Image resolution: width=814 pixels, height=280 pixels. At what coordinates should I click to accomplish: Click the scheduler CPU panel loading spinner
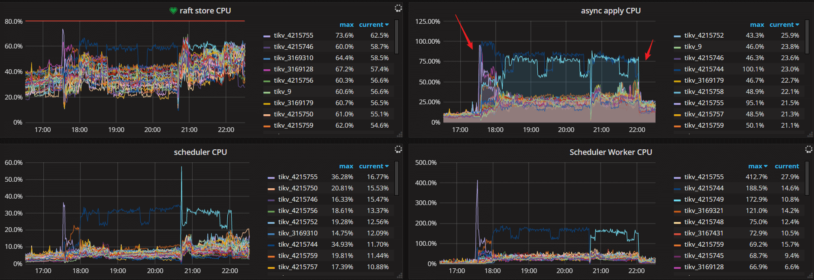[x=398, y=149]
